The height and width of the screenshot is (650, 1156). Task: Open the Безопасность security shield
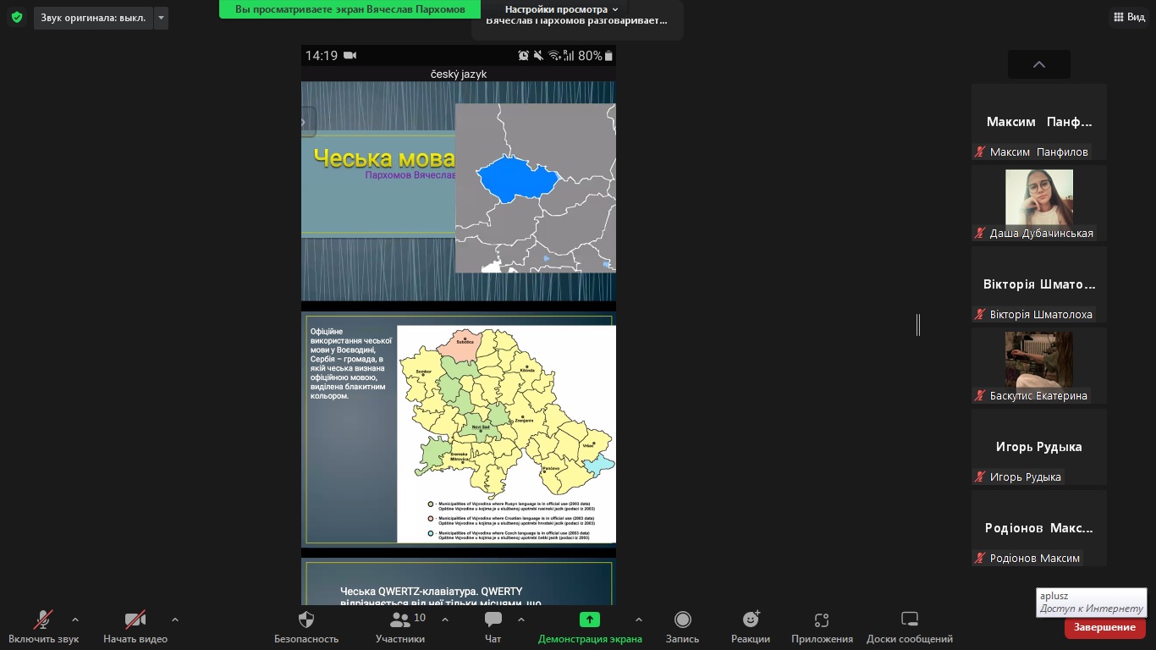tap(306, 626)
